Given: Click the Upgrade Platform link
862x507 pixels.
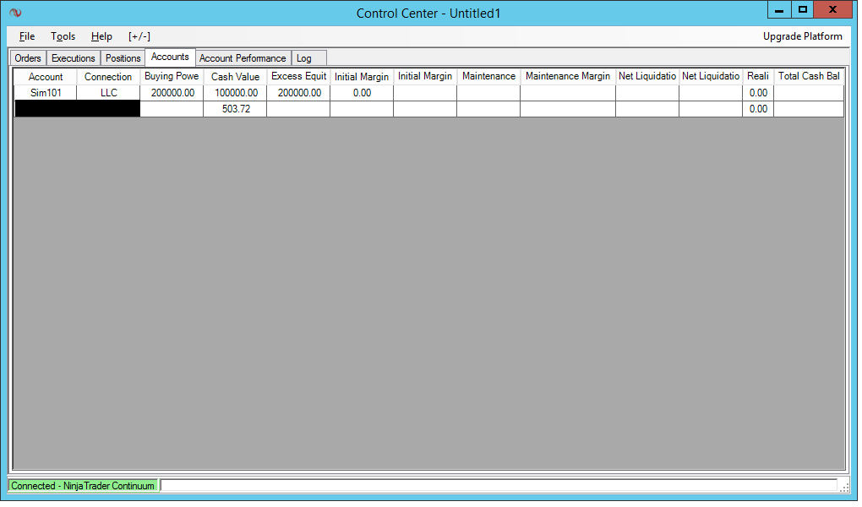Looking at the screenshot, I should click(x=802, y=36).
